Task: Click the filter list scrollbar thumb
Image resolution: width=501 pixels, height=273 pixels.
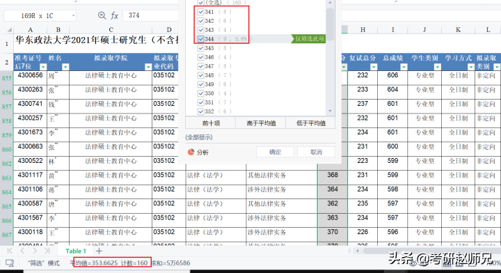Action: tap(330, 24)
